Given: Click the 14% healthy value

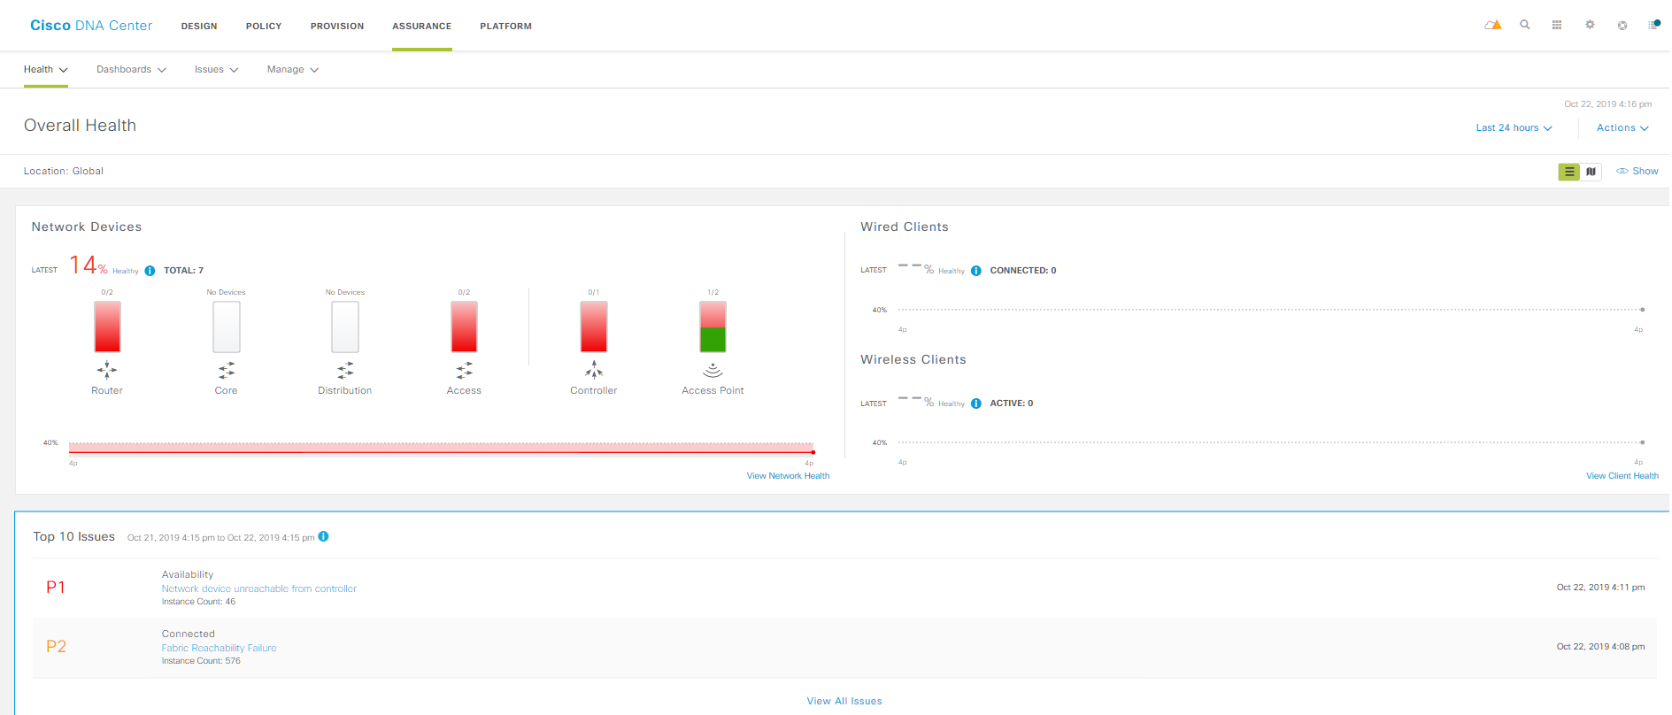Looking at the screenshot, I should (89, 265).
